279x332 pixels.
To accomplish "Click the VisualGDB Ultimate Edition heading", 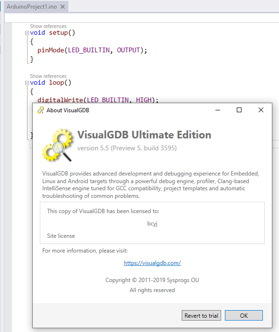I will (144, 135).
